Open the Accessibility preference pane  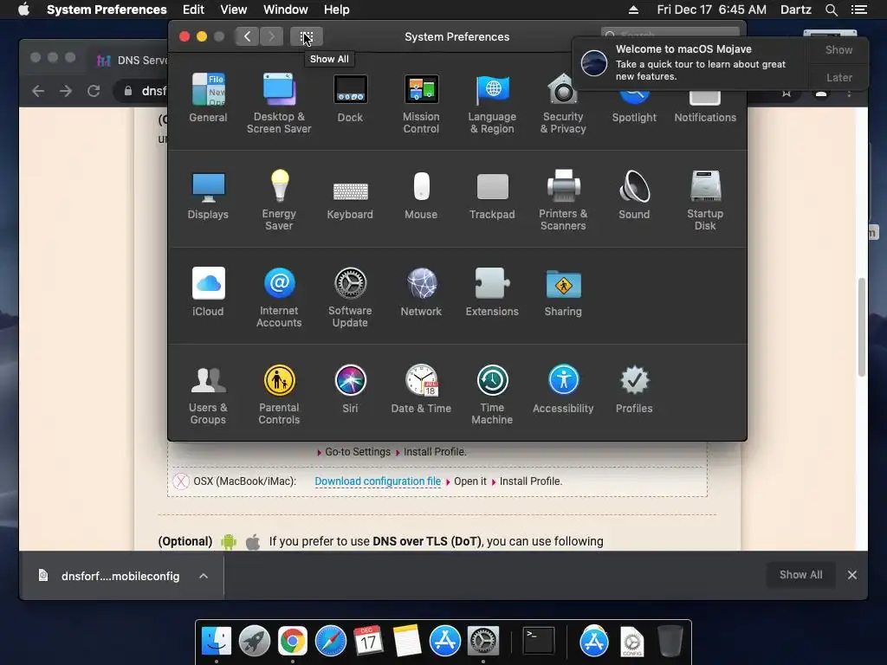[x=563, y=389]
